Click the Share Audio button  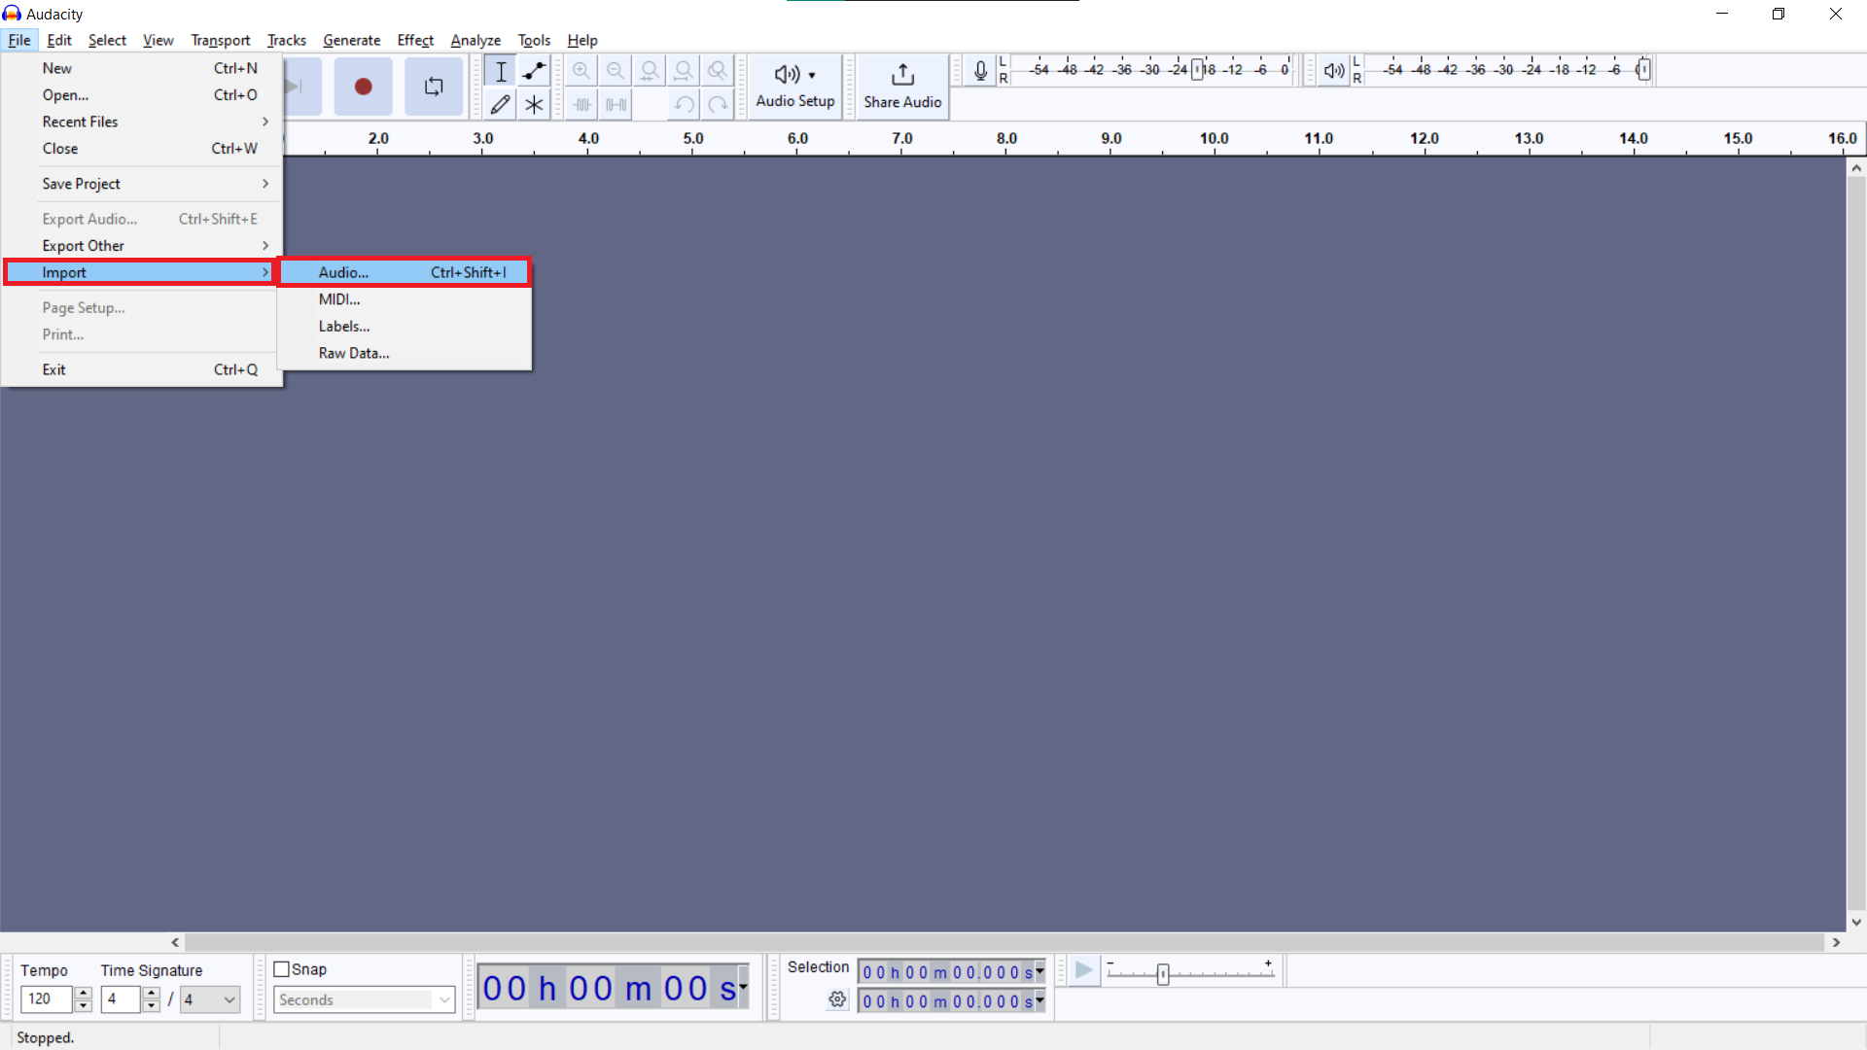point(902,86)
